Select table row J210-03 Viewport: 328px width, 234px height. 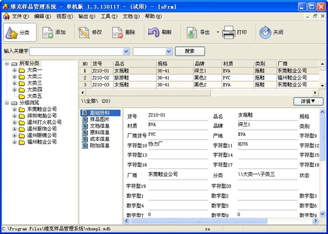tap(199, 85)
